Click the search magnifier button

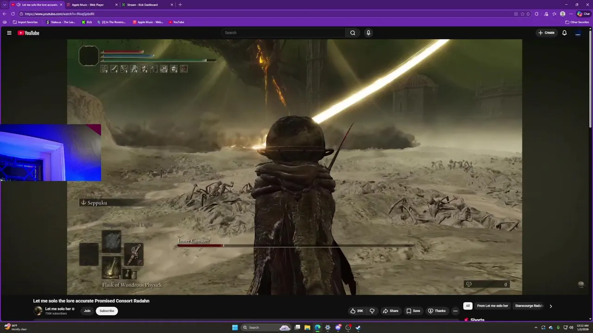(353, 33)
